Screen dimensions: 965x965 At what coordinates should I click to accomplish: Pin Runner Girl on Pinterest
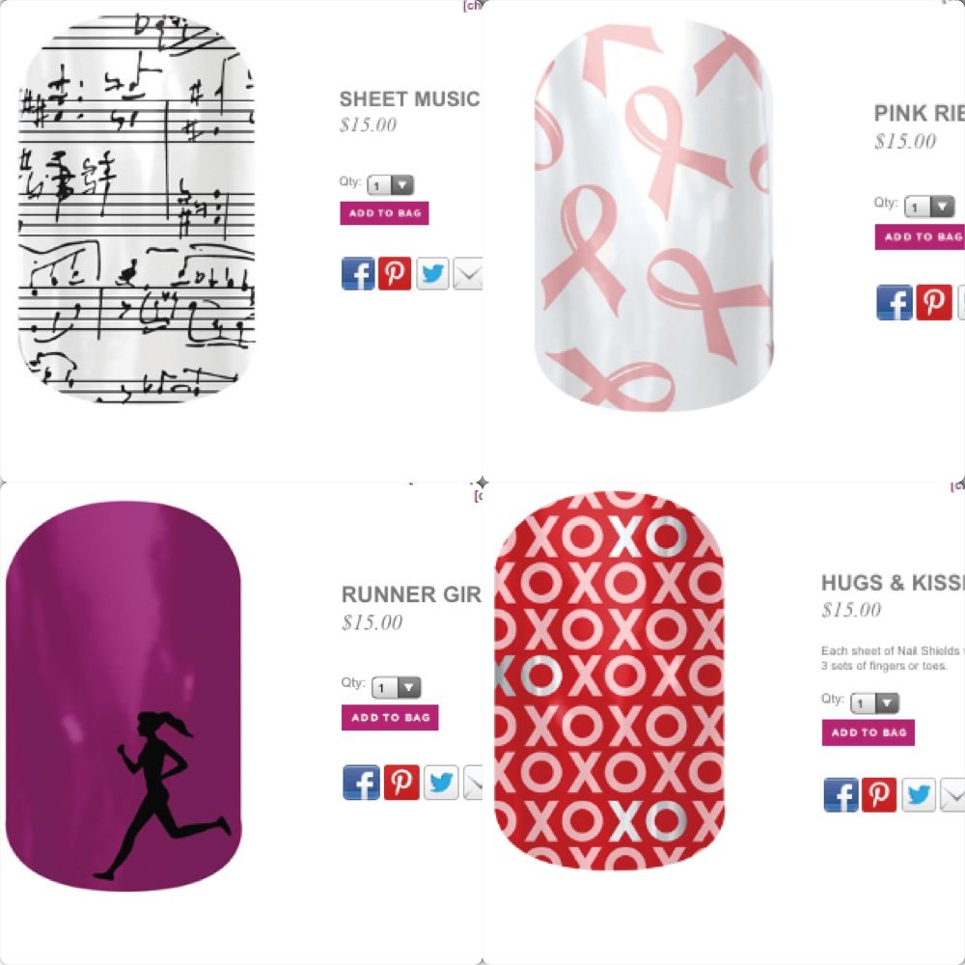(401, 783)
